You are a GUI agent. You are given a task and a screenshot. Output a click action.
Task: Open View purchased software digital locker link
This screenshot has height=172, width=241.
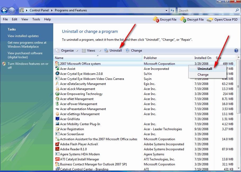25,55
